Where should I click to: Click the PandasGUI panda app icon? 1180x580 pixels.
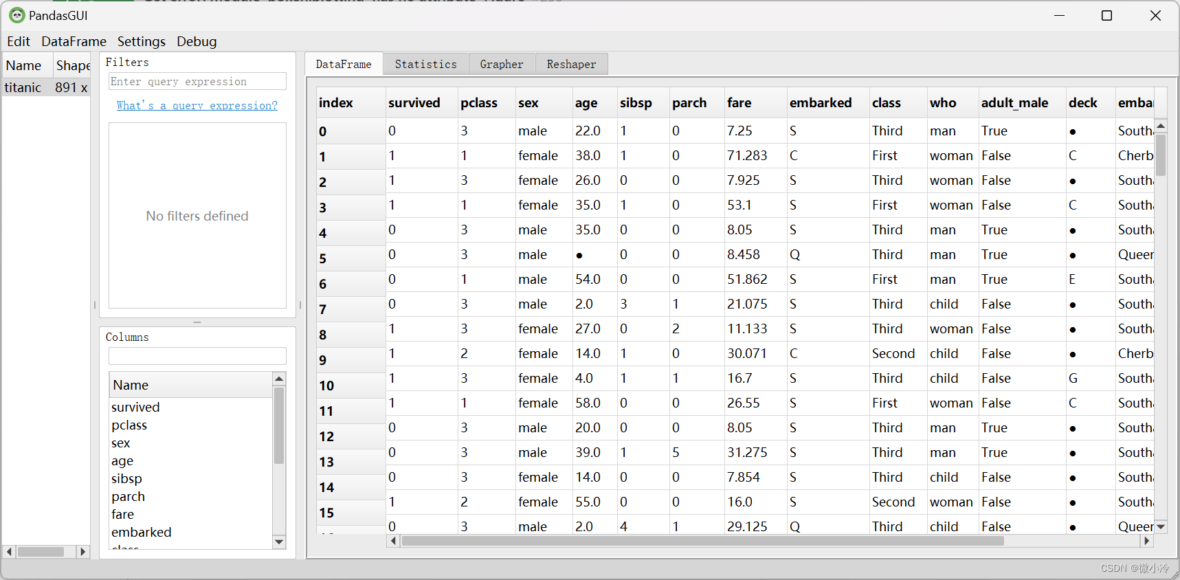point(16,15)
